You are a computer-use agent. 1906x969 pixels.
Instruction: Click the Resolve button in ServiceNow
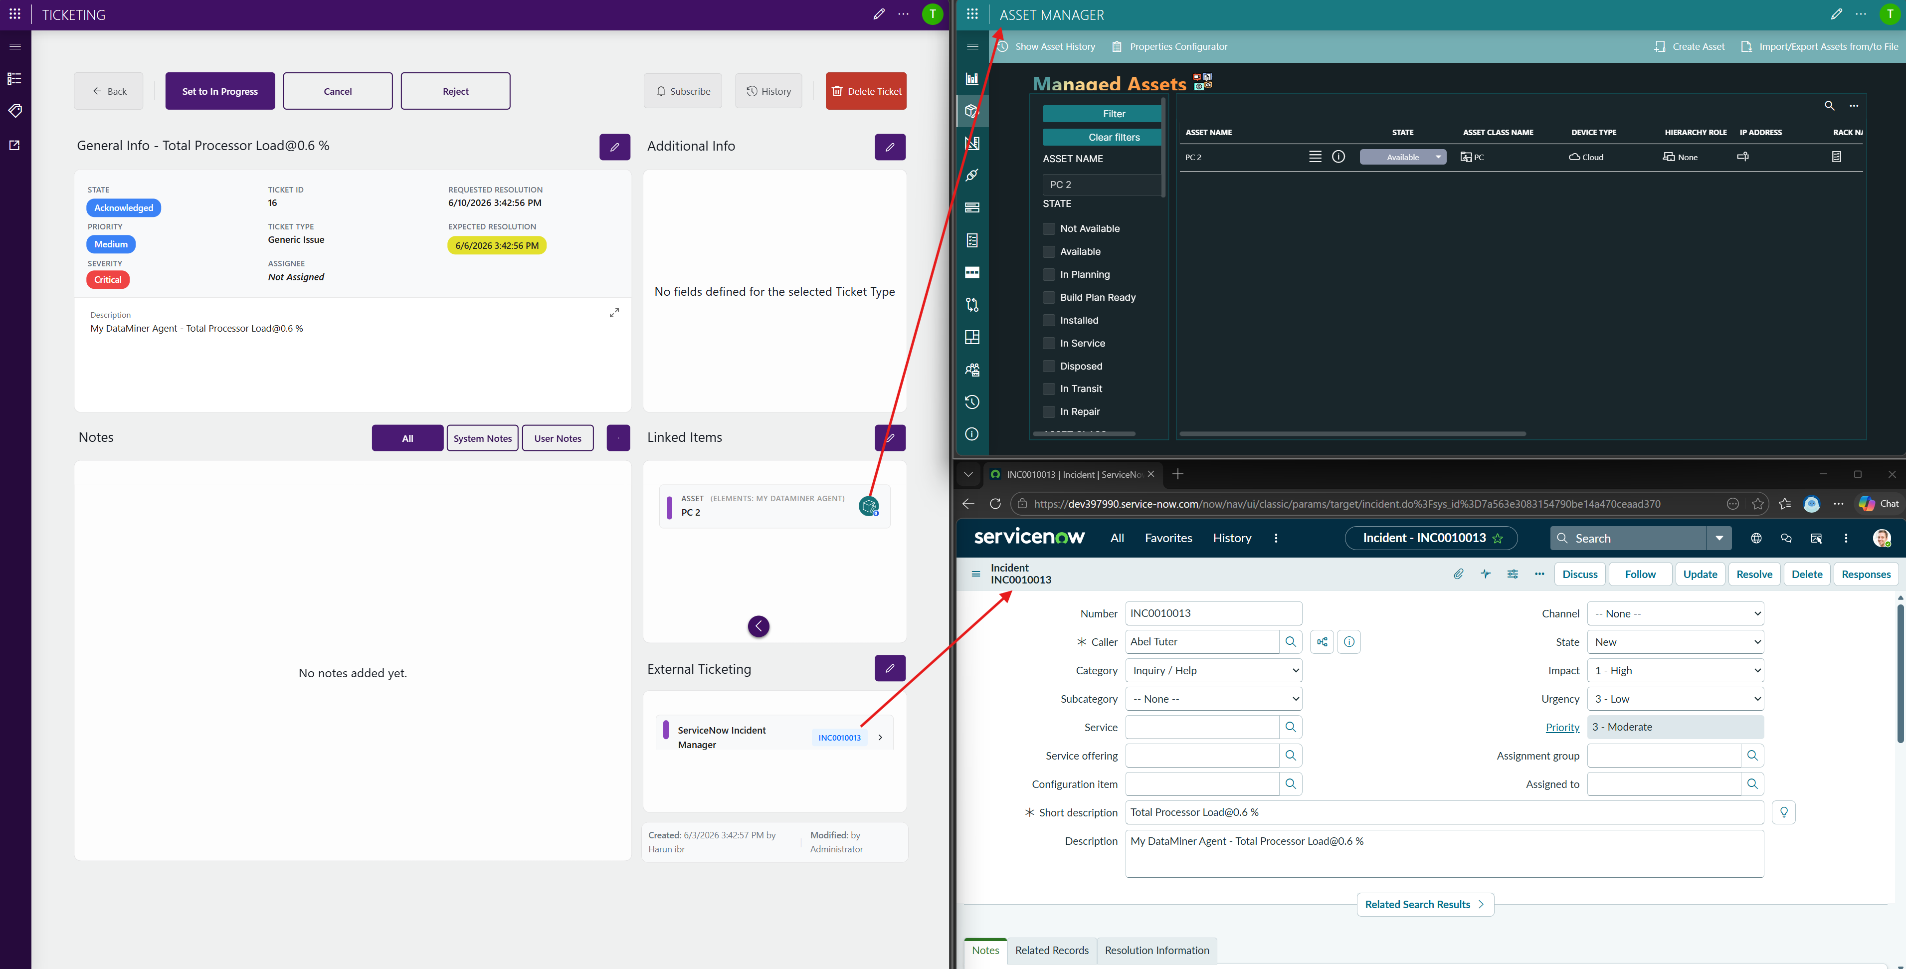point(1754,574)
